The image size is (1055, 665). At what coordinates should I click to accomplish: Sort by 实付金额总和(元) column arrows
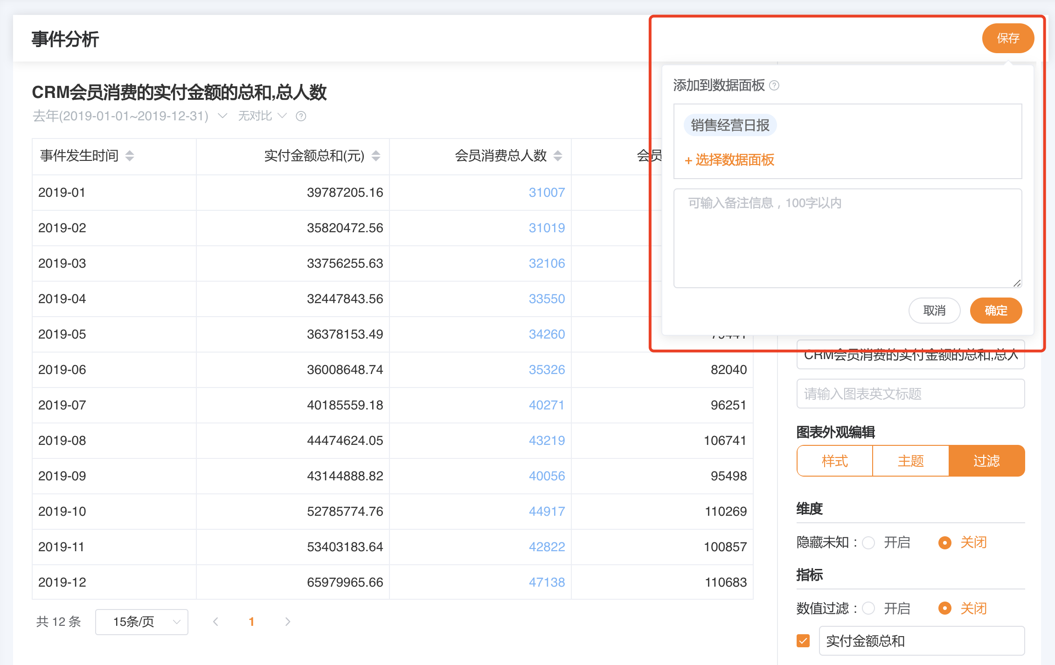click(376, 156)
